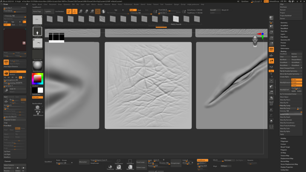Select the MaskLasso brush icon
306x172 pixels.
click(130, 167)
